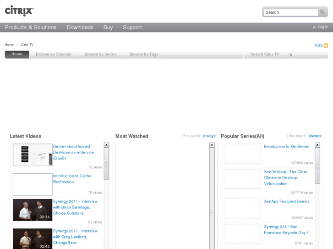Open XenApp Featured Demos series link
The height and width of the screenshot is (249, 333).
[287, 201]
